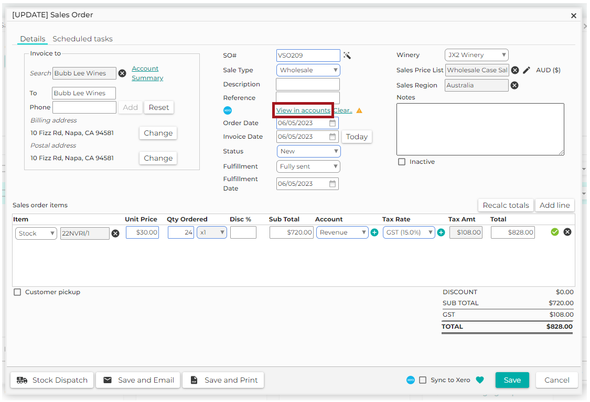Viewport: 590px width, 402px height.
Task: Focus the Qty Ordered 24 field
Action: 181,232
